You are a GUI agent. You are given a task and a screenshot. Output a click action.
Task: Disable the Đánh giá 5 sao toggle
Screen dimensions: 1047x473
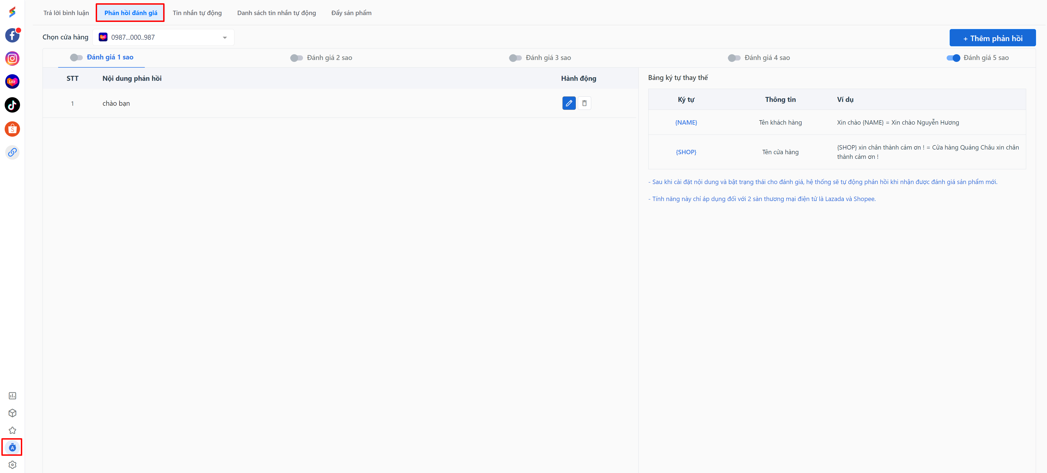point(953,58)
